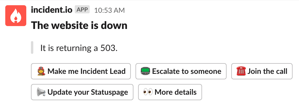299x106 pixels.
Task: Open the 10:53 AM timestamp link
Action: click(109, 10)
